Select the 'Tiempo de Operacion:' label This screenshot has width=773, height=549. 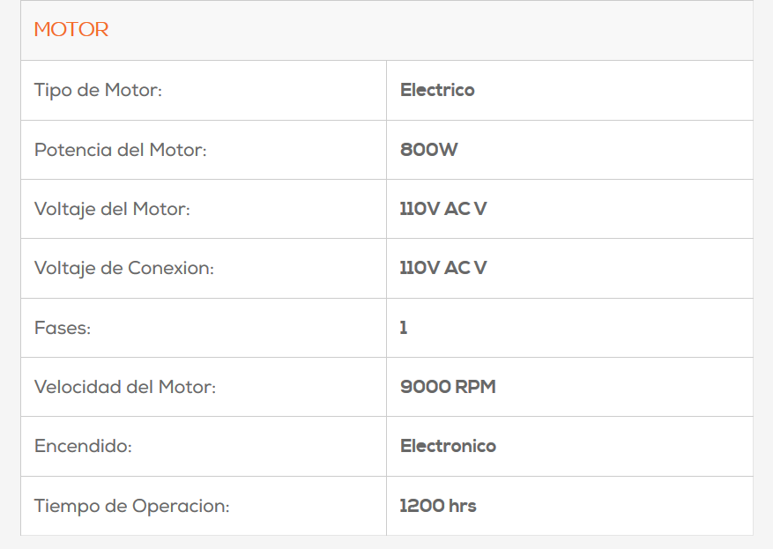coord(131,506)
